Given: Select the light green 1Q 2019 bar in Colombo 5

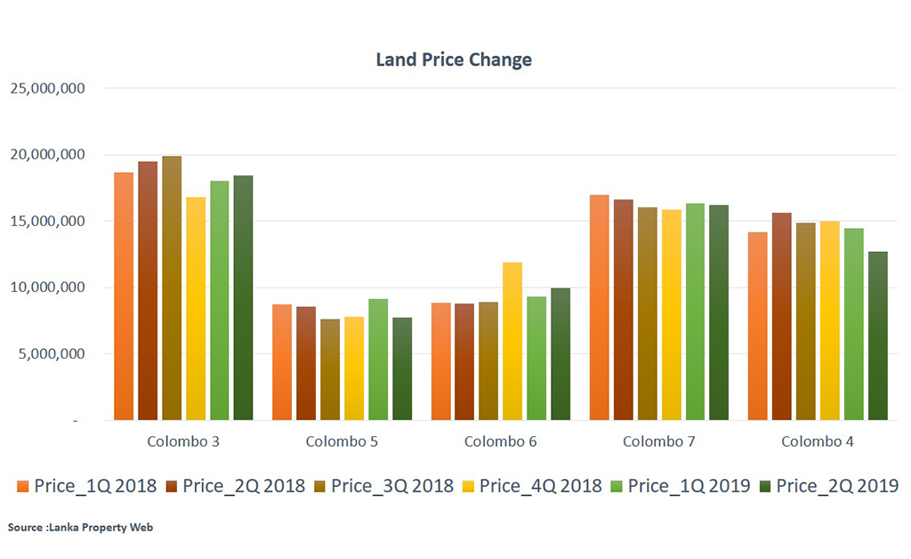Looking at the screenshot, I should pos(377,359).
